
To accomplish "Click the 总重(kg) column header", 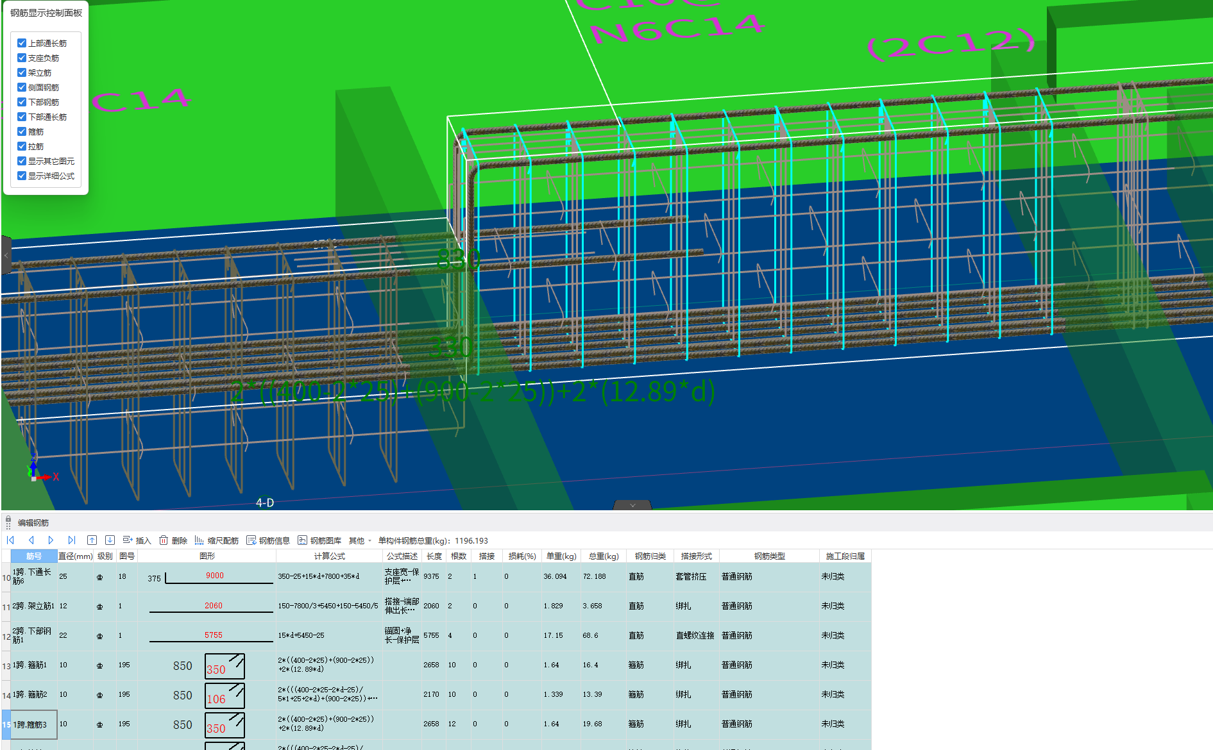I will tap(604, 556).
